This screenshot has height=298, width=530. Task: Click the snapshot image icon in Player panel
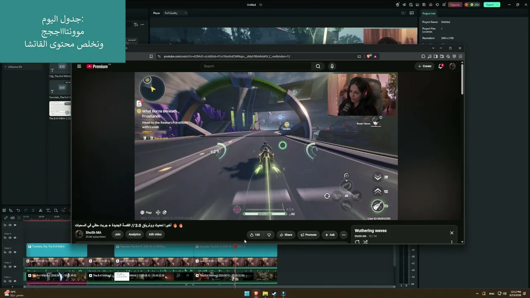tap(412, 13)
